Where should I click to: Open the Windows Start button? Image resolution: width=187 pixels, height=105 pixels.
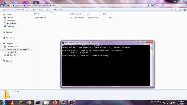coord(4,102)
